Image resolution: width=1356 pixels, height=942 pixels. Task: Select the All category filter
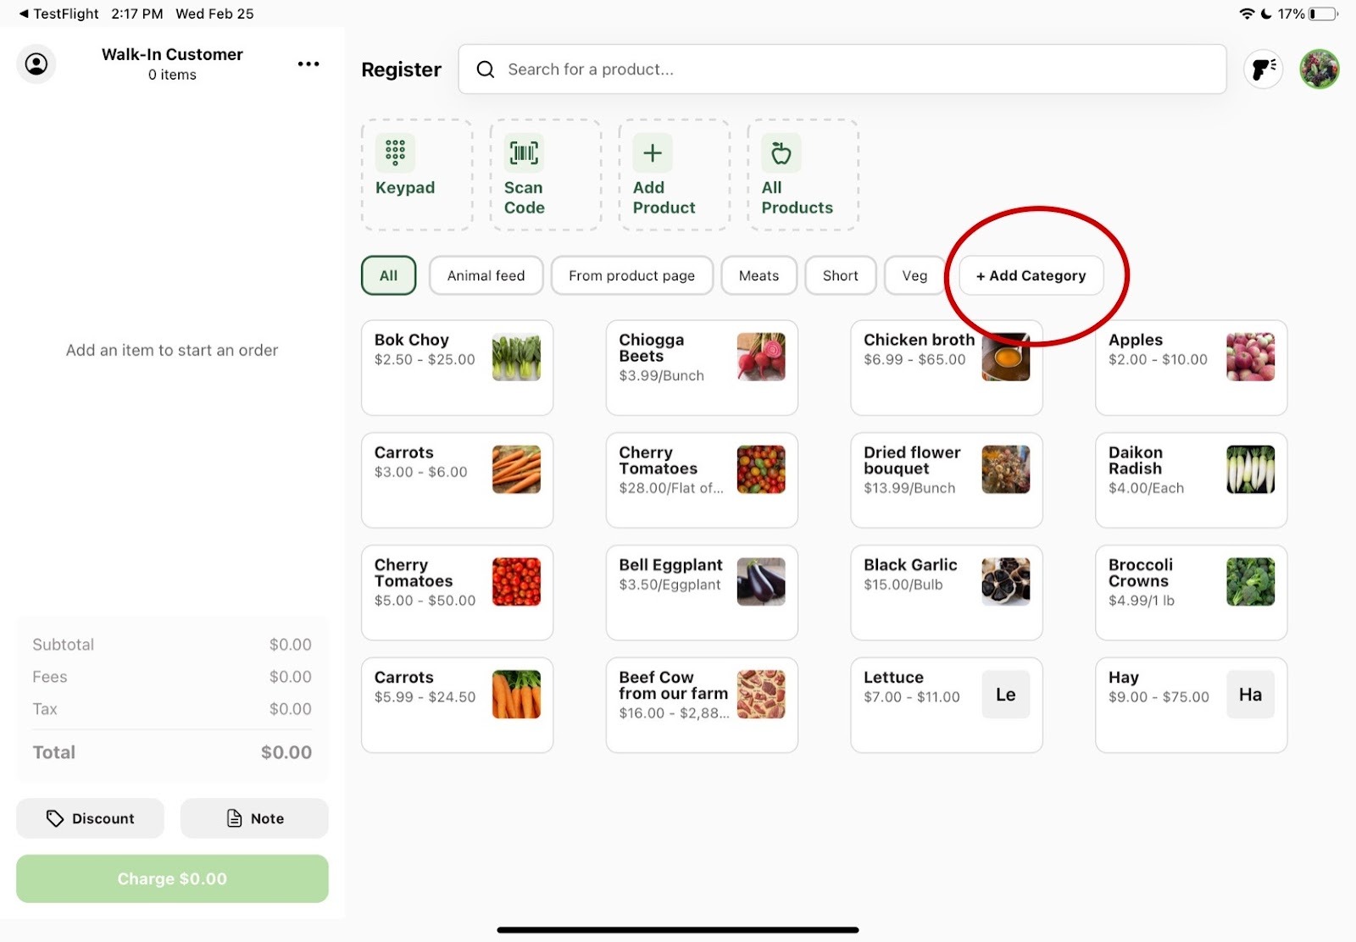tap(388, 276)
